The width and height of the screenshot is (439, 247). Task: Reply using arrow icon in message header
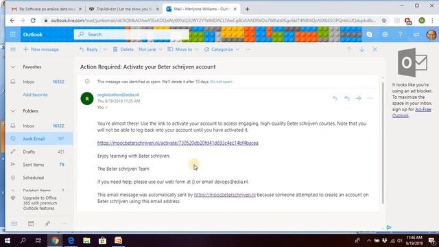click(335, 98)
